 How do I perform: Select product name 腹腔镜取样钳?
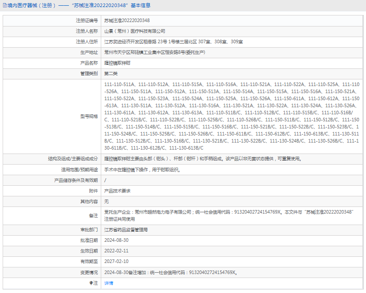tap(117, 63)
